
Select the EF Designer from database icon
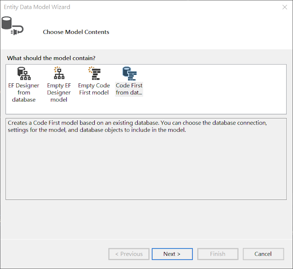[x=24, y=74]
